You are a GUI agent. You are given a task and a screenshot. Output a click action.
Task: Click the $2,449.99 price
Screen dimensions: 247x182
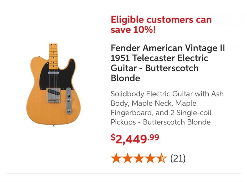tap(135, 138)
